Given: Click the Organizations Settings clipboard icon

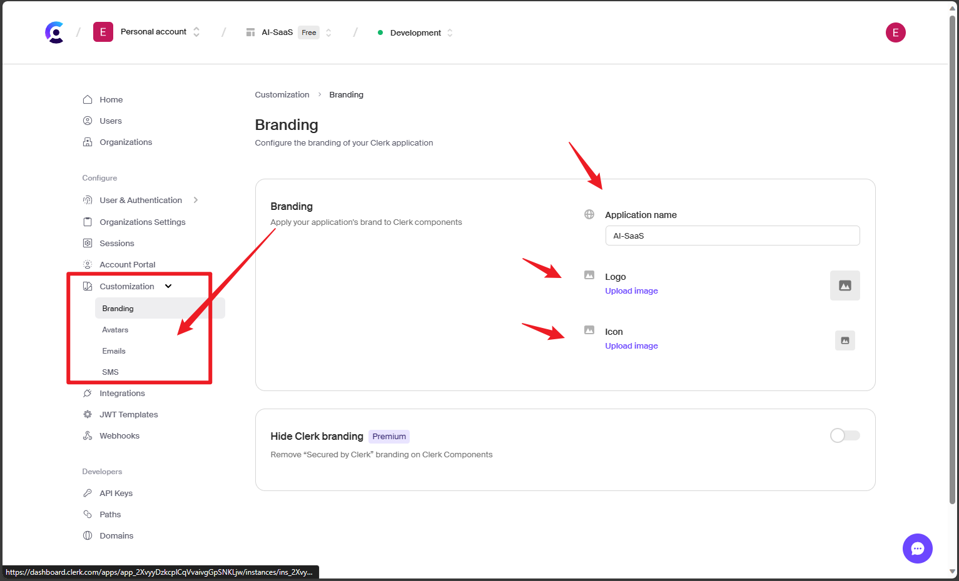Looking at the screenshot, I should pos(88,222).
